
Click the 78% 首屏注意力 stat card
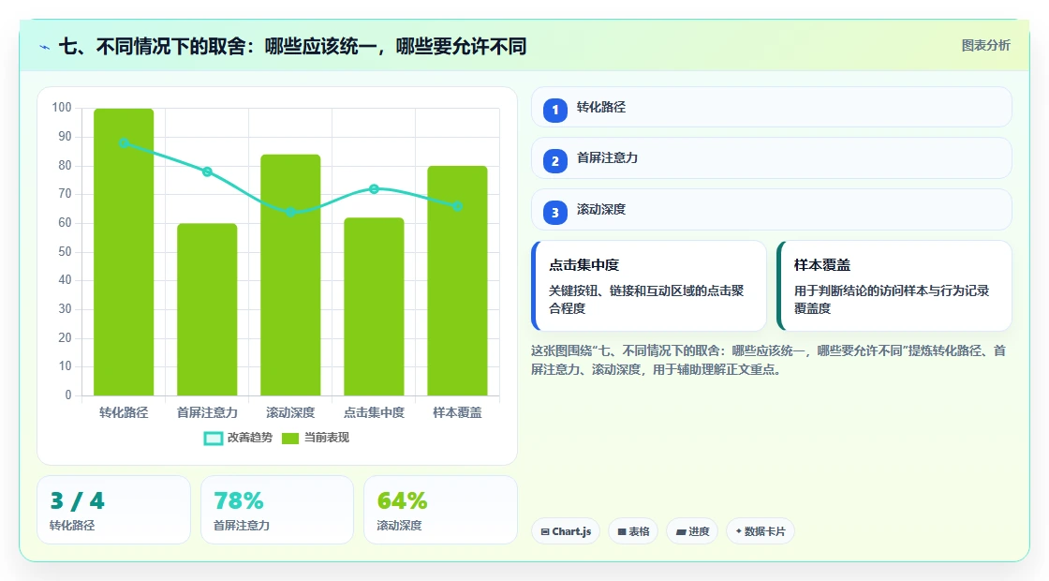277,510
